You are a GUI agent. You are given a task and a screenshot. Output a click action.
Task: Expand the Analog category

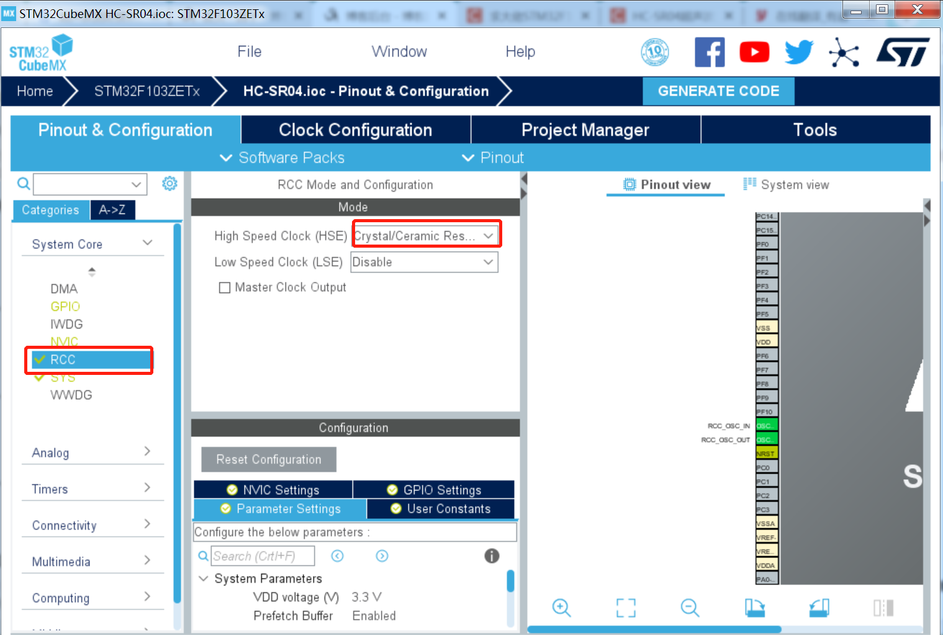click(147, 451)
